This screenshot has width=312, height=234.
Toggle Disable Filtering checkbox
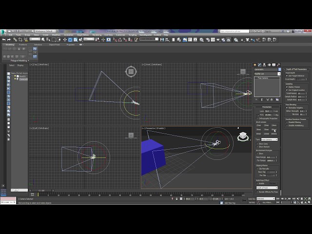coord(287,122)
